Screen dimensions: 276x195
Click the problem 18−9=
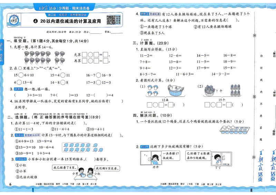(229, 62)
